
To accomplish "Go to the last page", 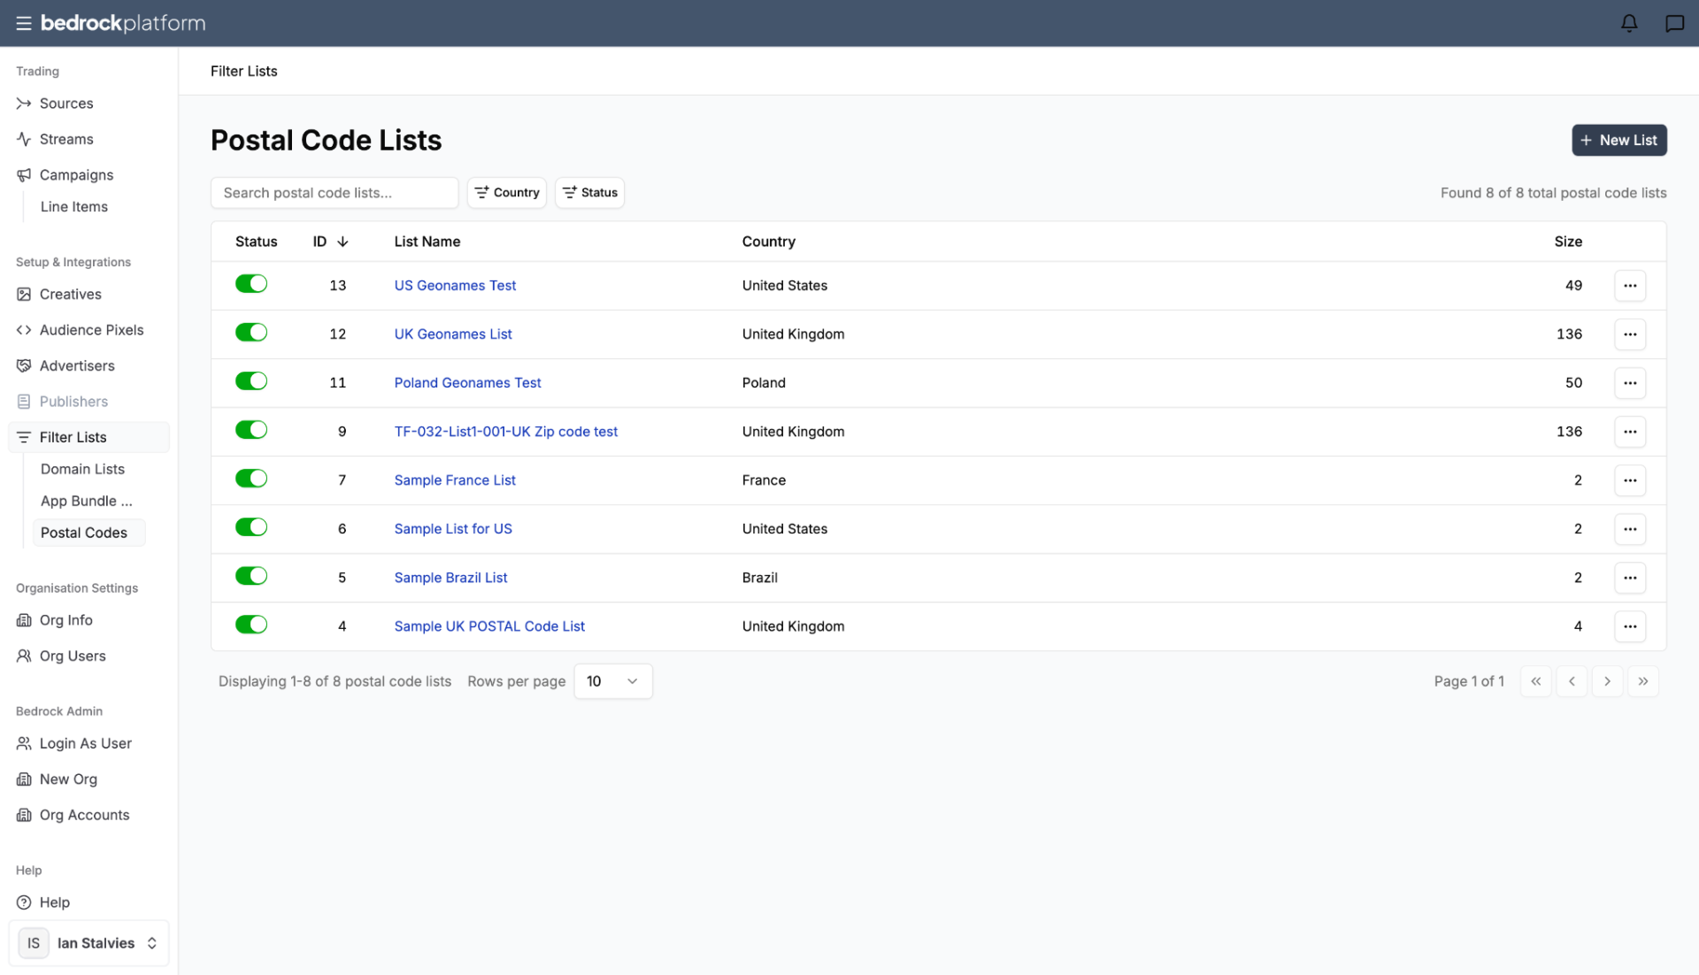I will [x=1642, y=681].
